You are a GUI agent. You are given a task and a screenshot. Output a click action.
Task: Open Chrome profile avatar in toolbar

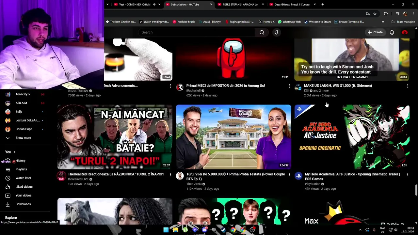(405, 14)
